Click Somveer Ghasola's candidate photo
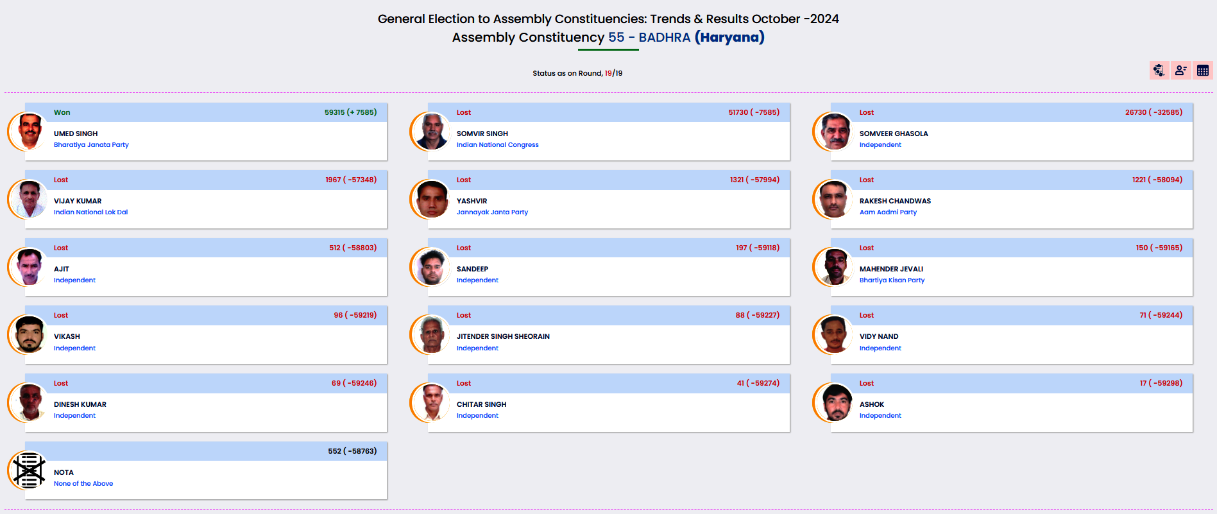1217x514 pixels. 835,132
